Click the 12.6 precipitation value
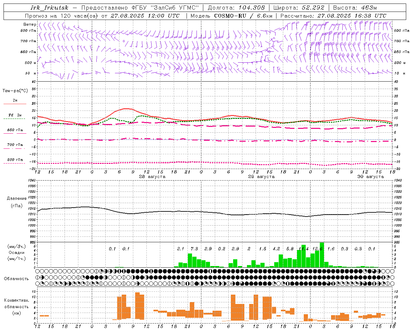Viewport: 411px width, 329px height. 317,249
